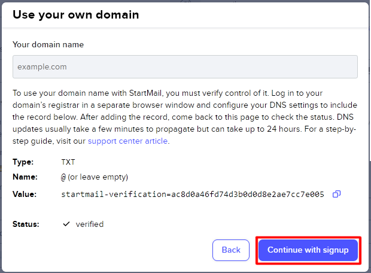Click the Type: label

[x=23, y=162]
